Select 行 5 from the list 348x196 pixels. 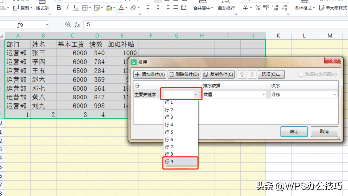pos(180,132)
